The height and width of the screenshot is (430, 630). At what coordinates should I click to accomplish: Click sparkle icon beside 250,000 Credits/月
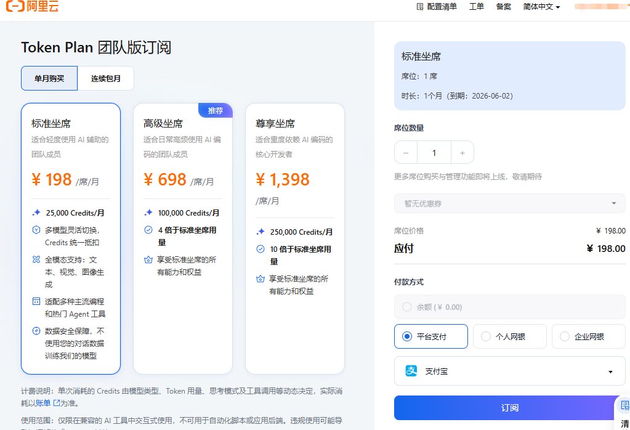pos(260,232)
